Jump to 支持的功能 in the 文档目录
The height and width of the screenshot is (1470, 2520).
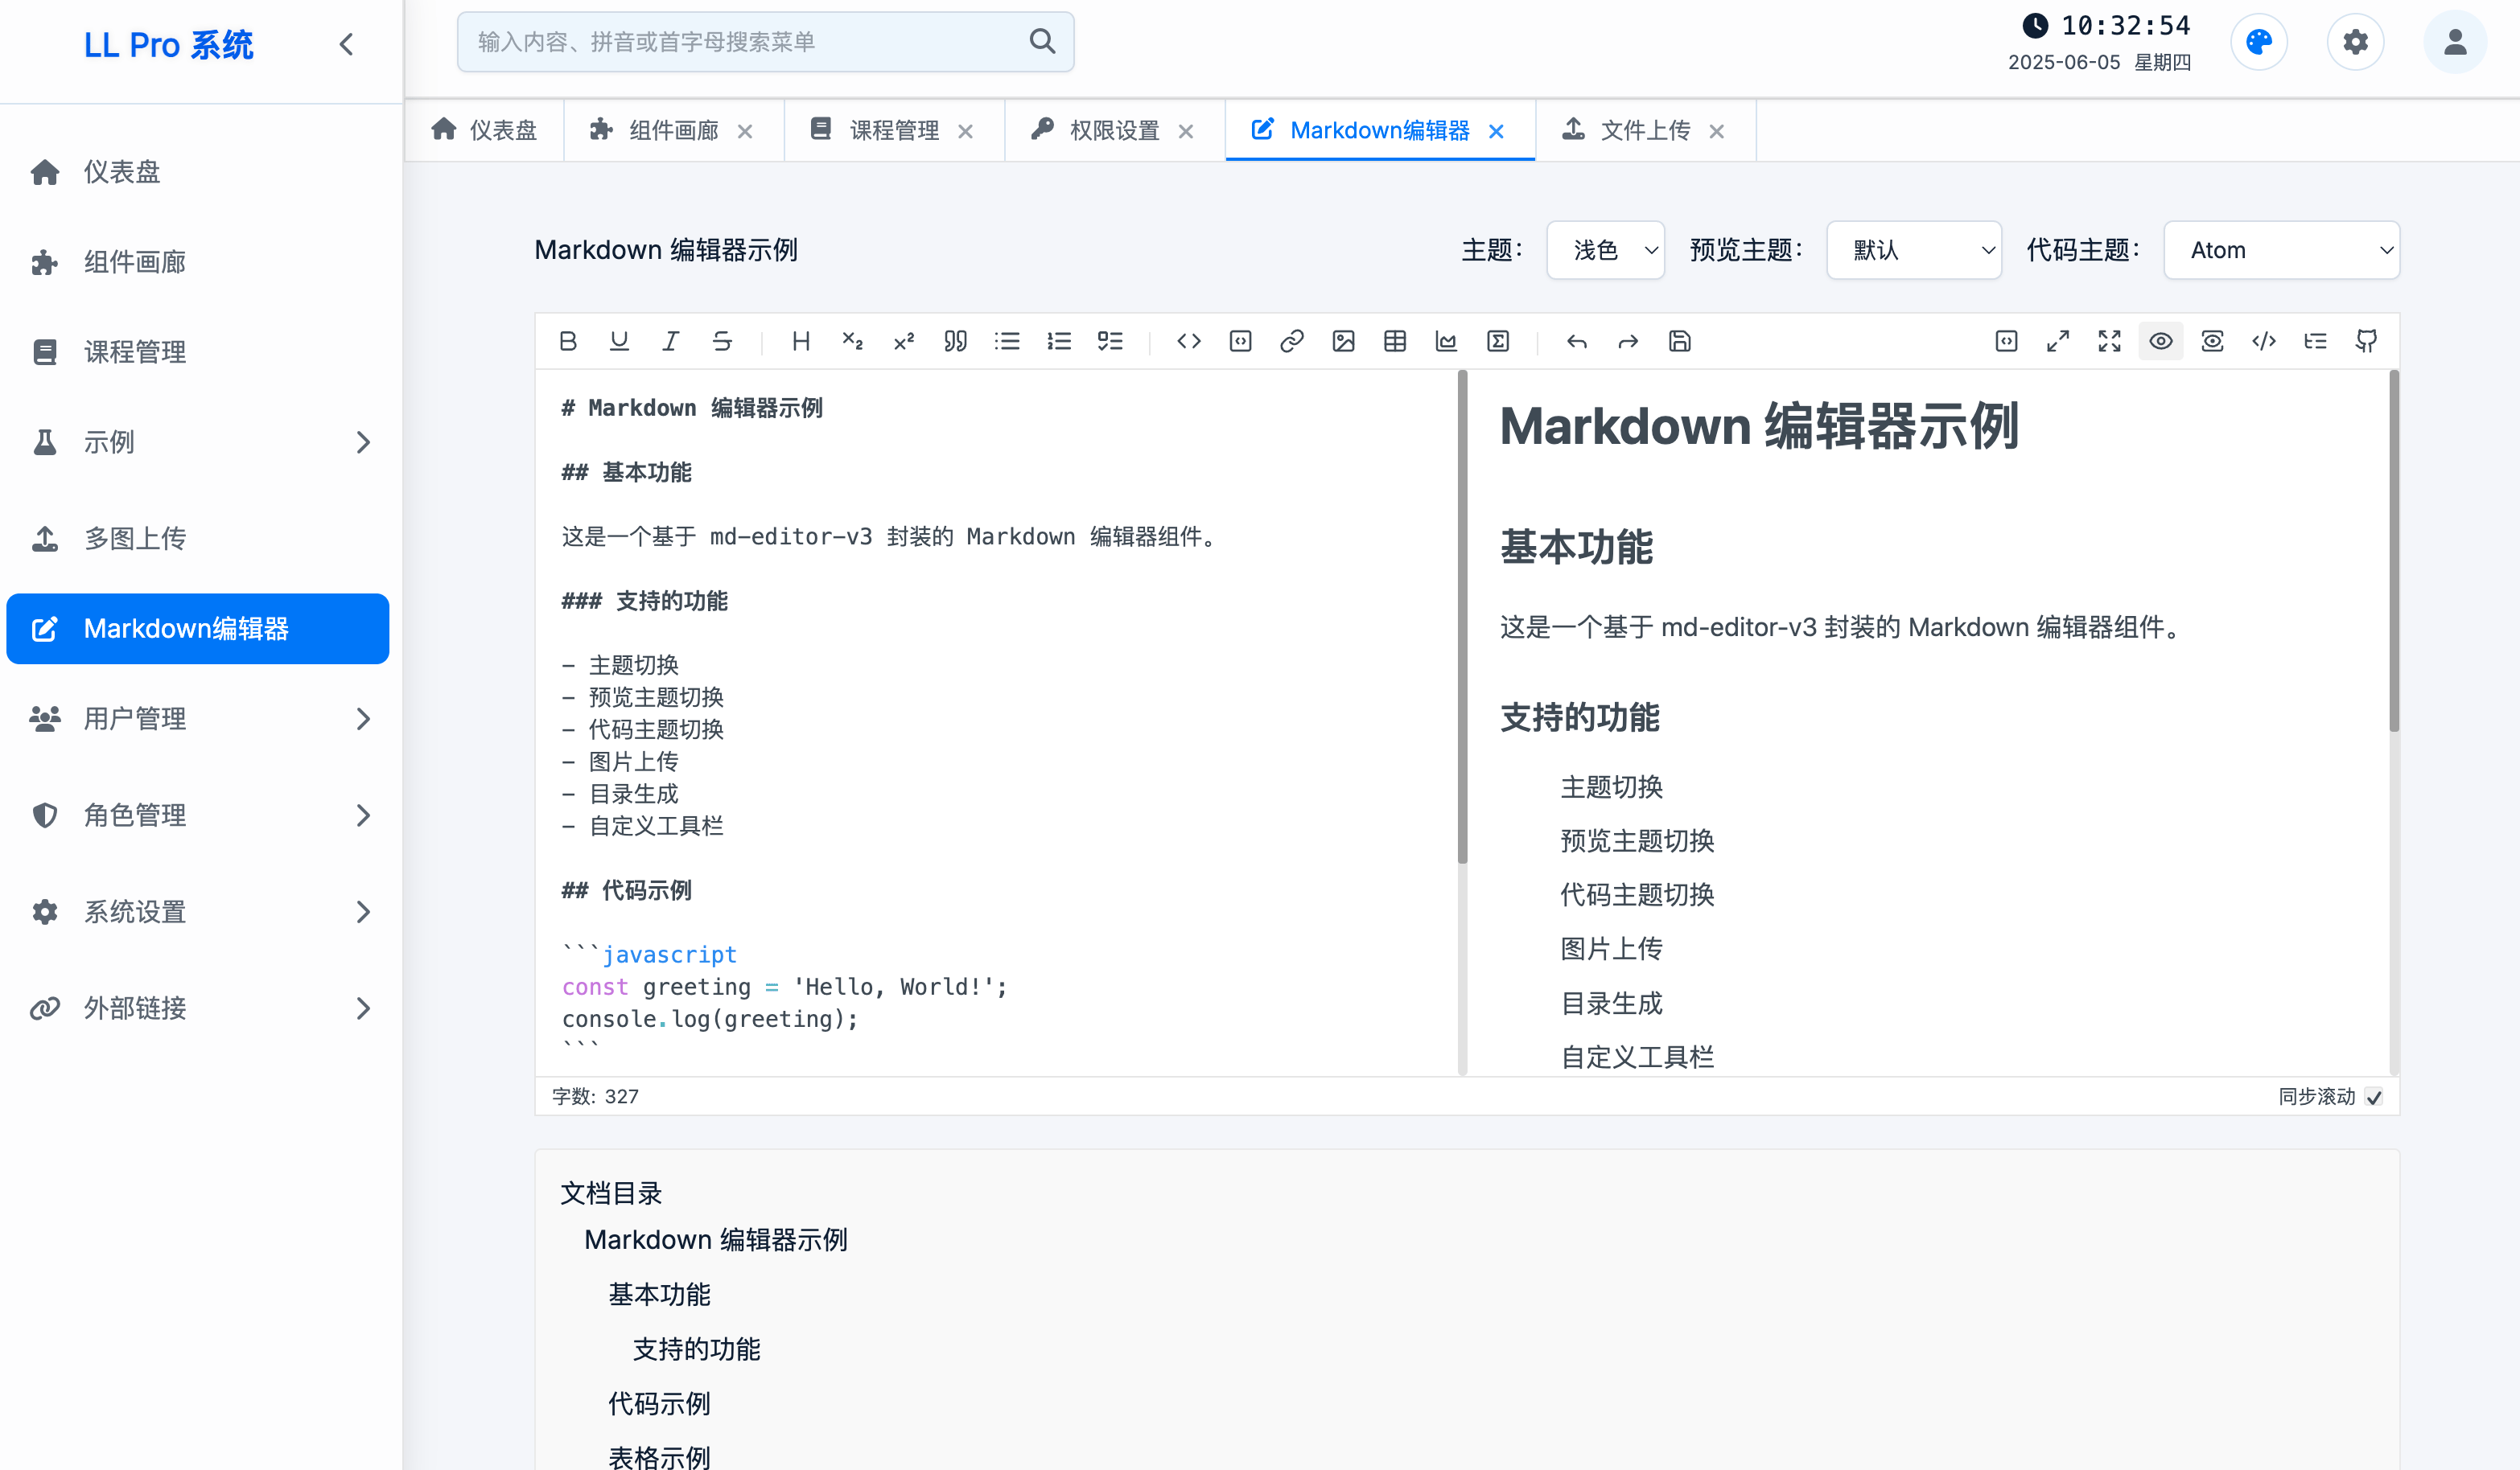696,1350
